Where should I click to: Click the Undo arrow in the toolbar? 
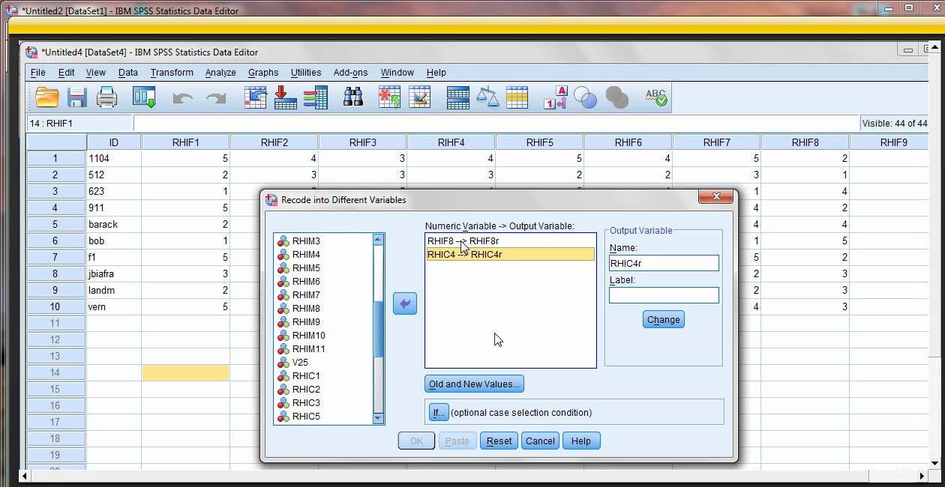[183, 98]
